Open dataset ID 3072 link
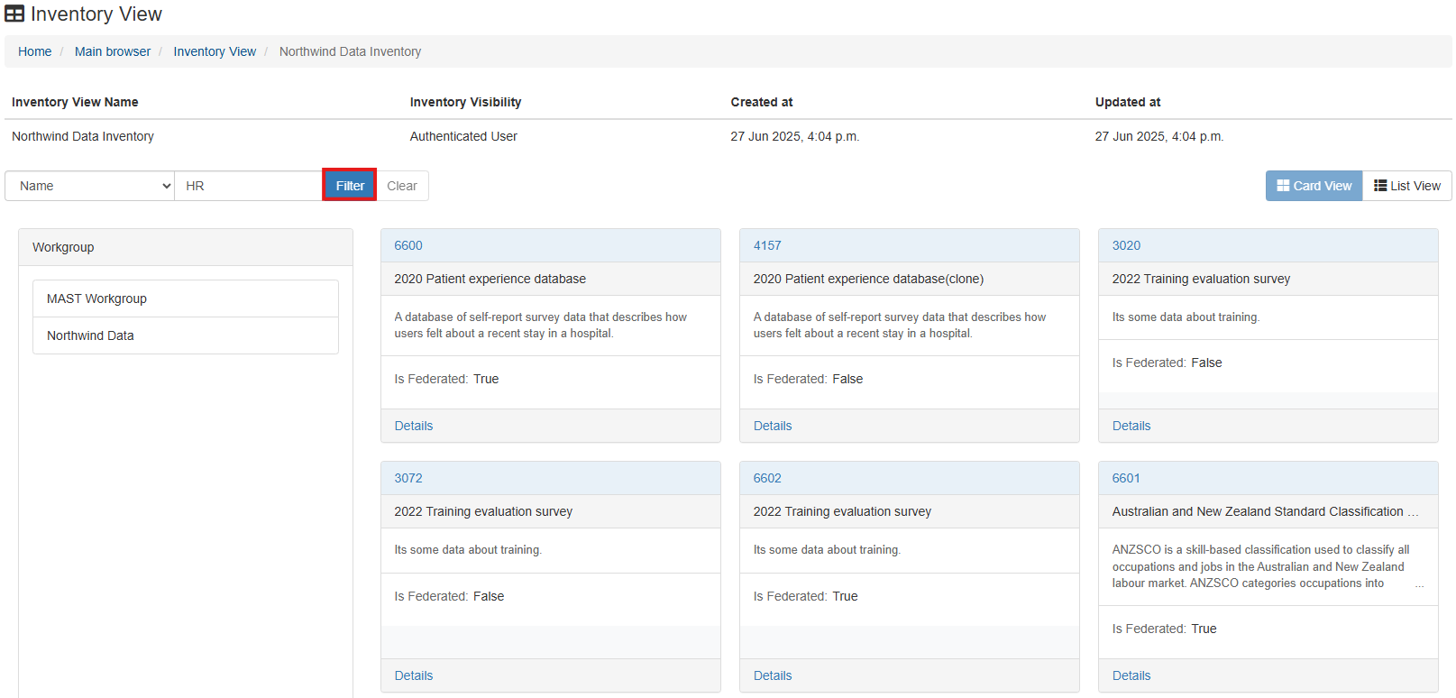Viewport: 1456px width, 698px height. pyautogui.click(x=408, y=478)
